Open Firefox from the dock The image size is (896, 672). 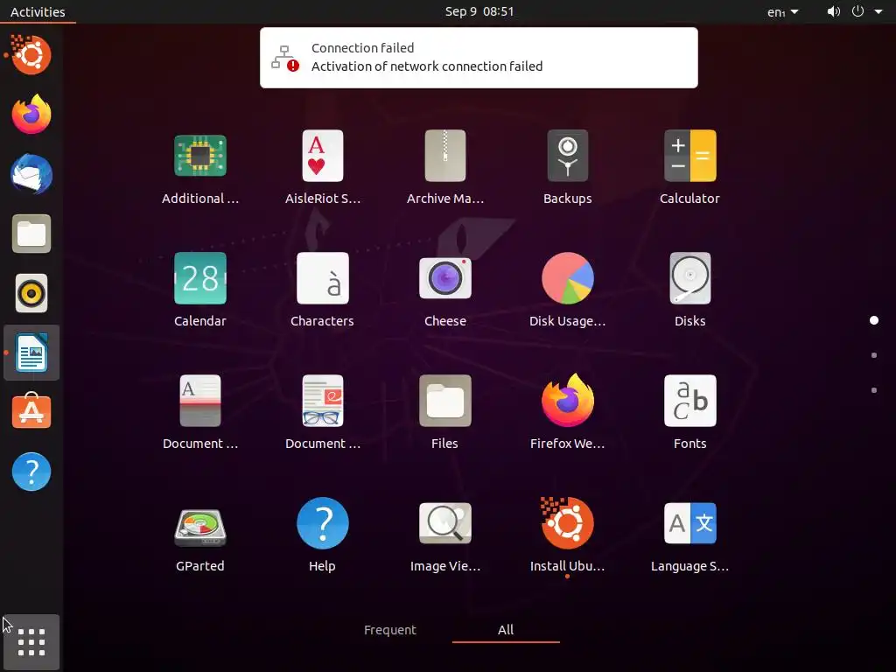[x=31, y=115]
